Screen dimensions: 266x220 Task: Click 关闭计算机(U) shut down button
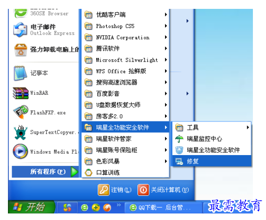click(x=163, y=190)
